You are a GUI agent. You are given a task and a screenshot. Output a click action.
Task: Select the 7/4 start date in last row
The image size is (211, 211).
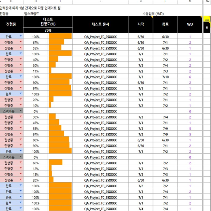pyautogui.click(x=141, y=209)
